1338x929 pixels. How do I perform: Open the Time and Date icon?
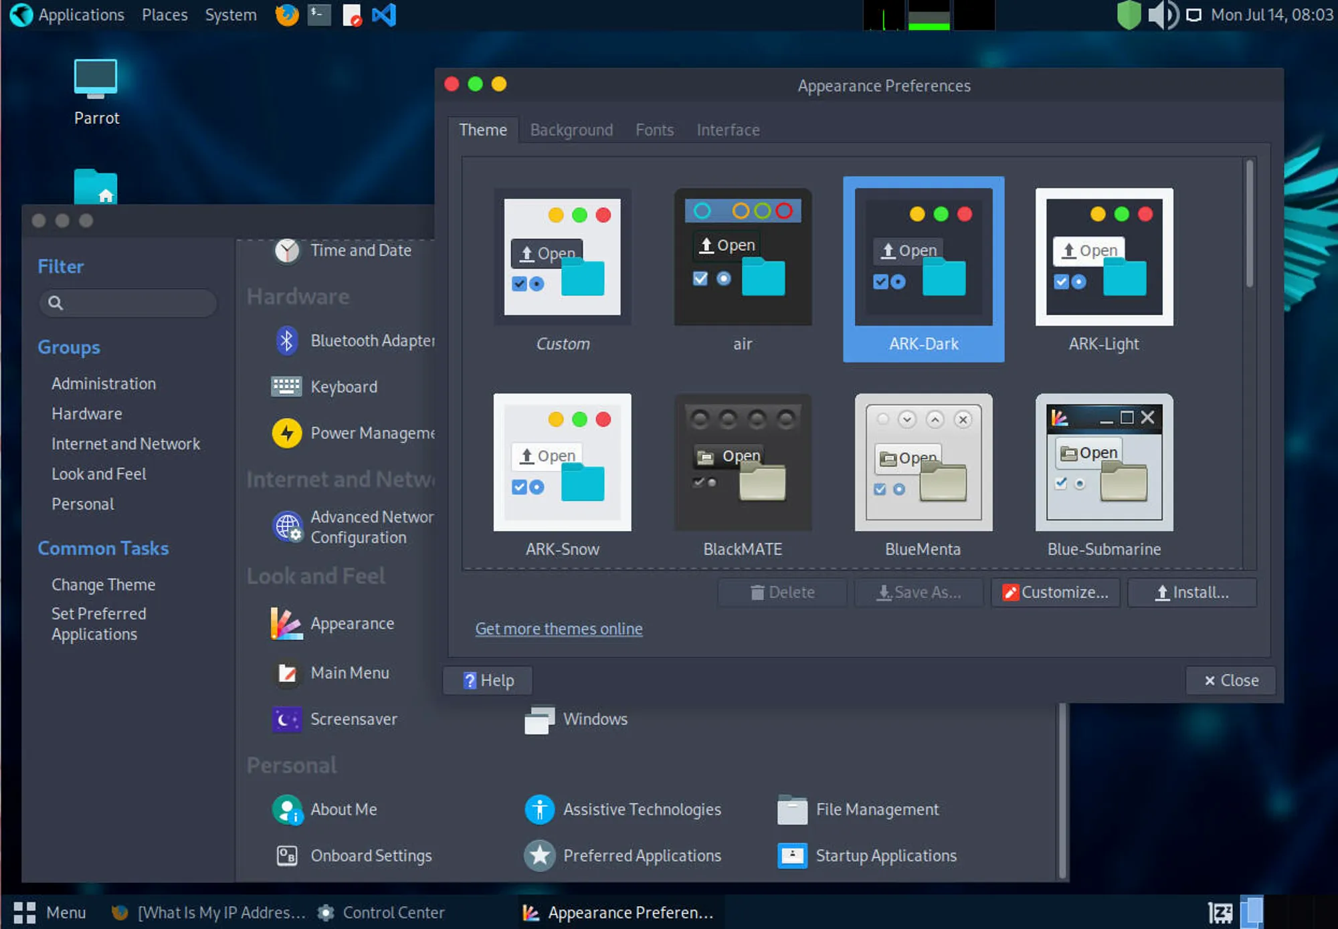click(x=287, y=251)
